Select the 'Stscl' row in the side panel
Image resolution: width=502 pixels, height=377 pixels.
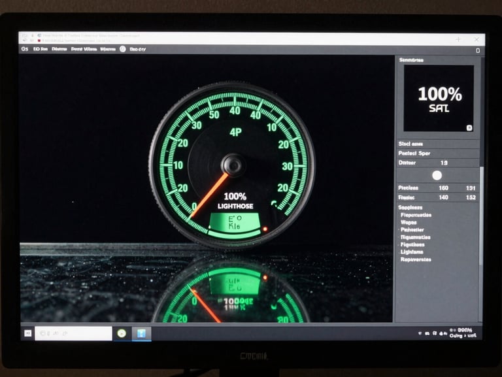coord(438,144)
